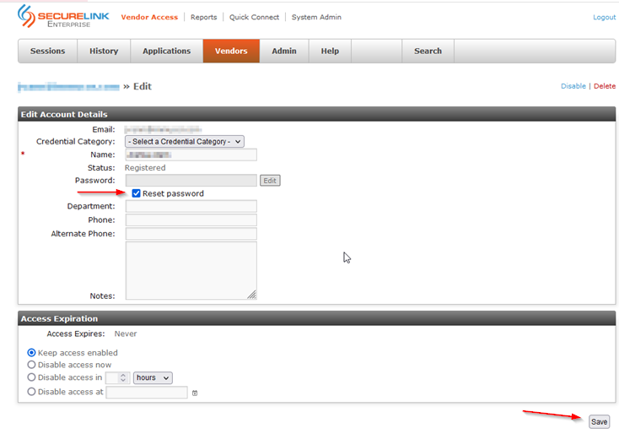Focus the Department input field
Viewport: 619px width, 434px height.
point(191,206)
